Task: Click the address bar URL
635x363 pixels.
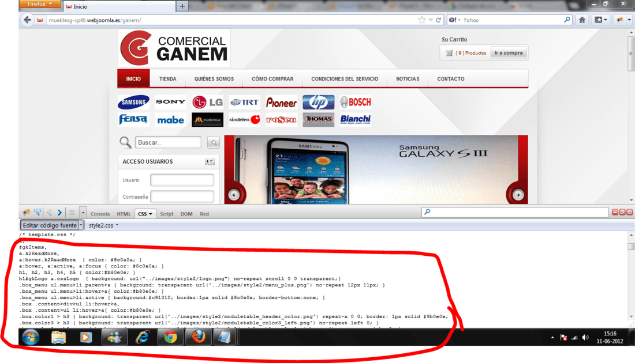Action: pos(95,20)
